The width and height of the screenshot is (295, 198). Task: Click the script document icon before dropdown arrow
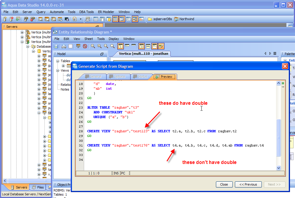pyautogui.click(x=75, y=19)
